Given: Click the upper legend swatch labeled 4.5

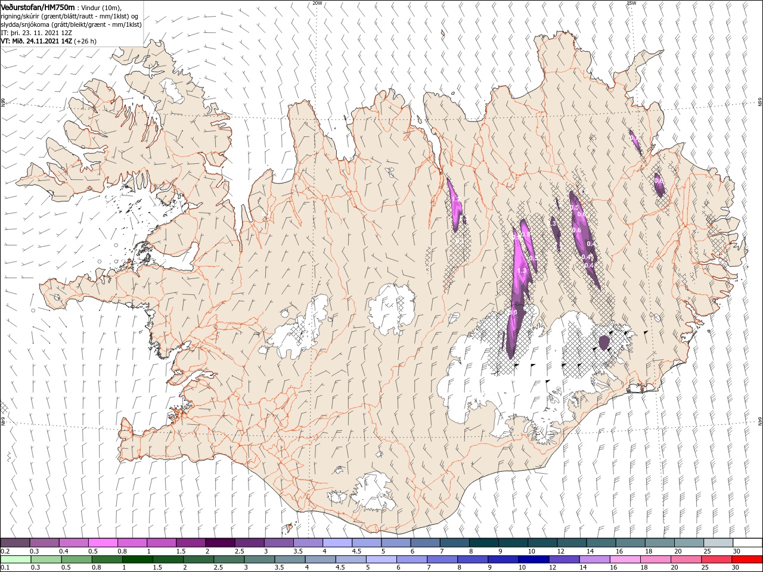Looking at the screenshot, I should click(x=366, y=542).
